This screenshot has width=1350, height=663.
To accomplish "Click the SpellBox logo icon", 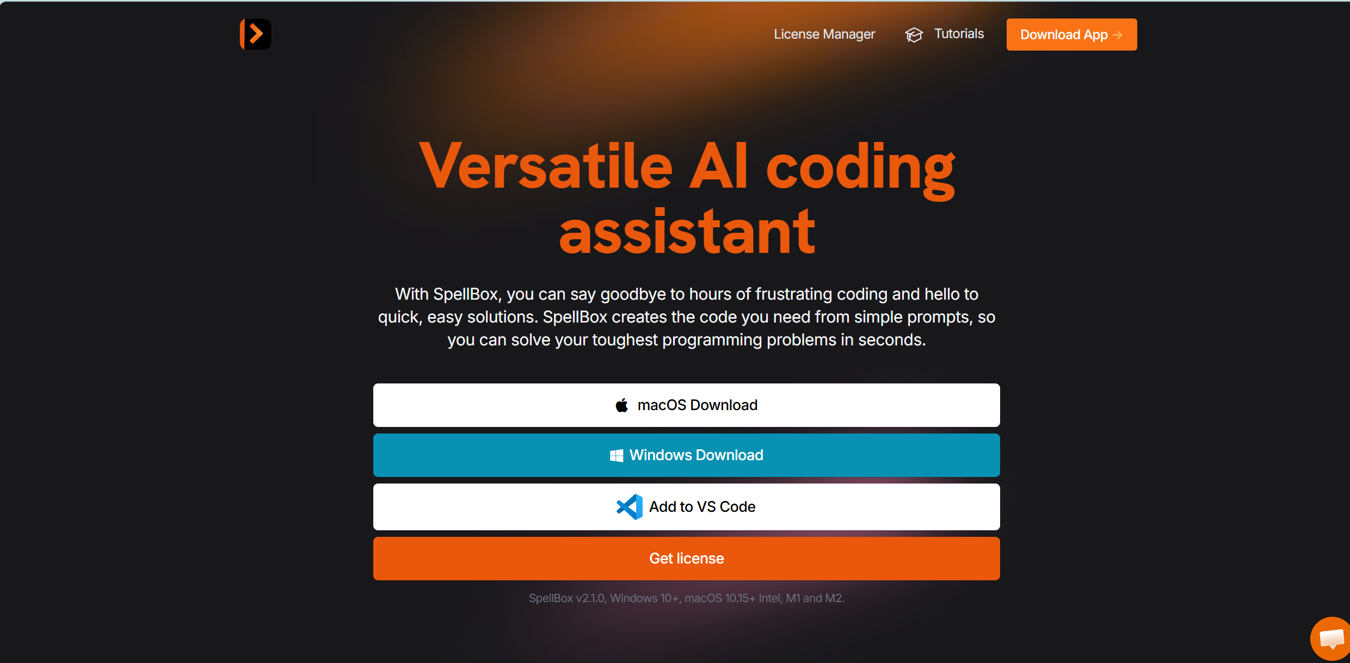I will coord(255,34).
